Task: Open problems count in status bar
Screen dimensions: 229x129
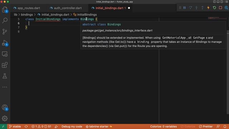Action: tap(42, 126)
